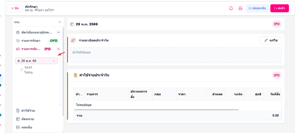295x133 pixels.
Task: Open the ค่าใช้จ่าย menu item
Action: pyautogui.click(x=26, y=111)
